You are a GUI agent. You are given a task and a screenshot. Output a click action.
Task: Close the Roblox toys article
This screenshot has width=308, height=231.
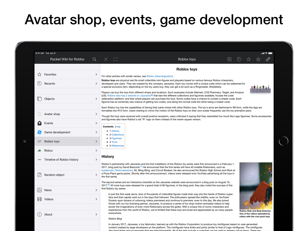tap(106, 59)
